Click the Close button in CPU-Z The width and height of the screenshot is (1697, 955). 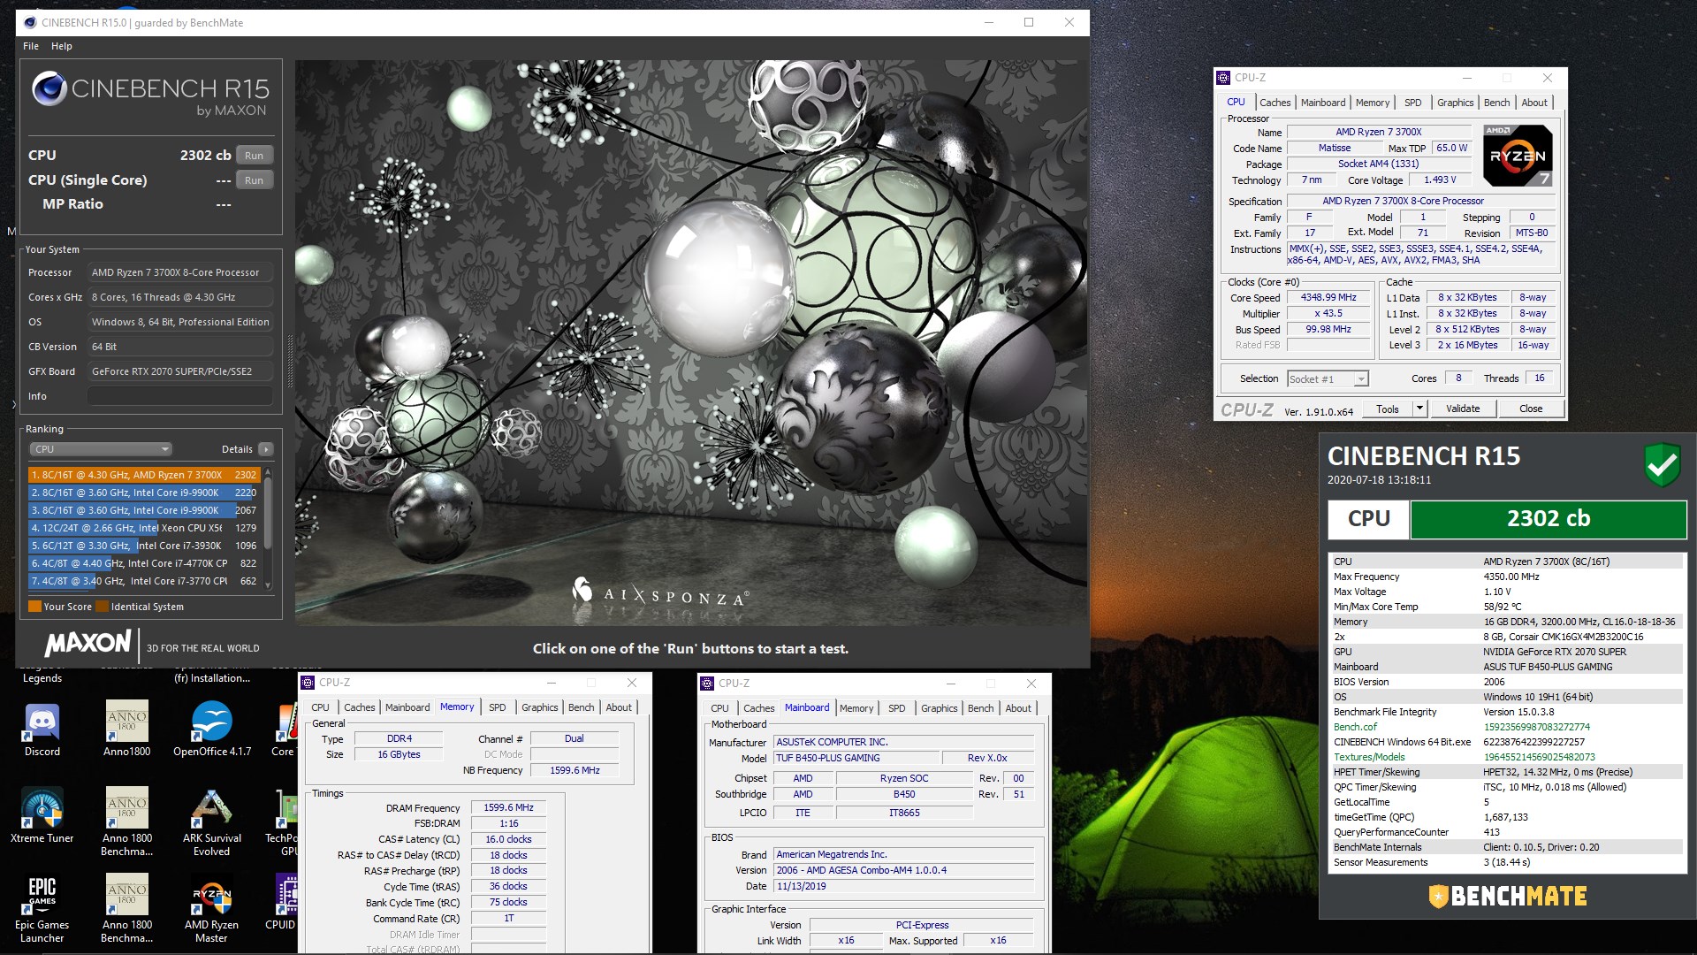tap(1531, 409)
